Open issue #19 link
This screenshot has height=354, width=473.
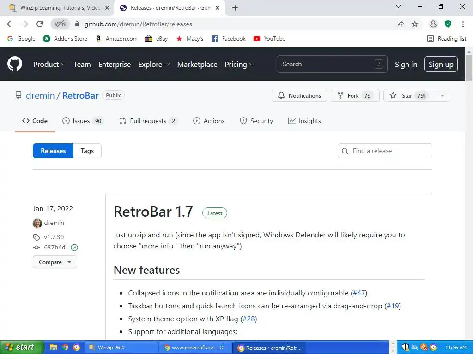393,306
